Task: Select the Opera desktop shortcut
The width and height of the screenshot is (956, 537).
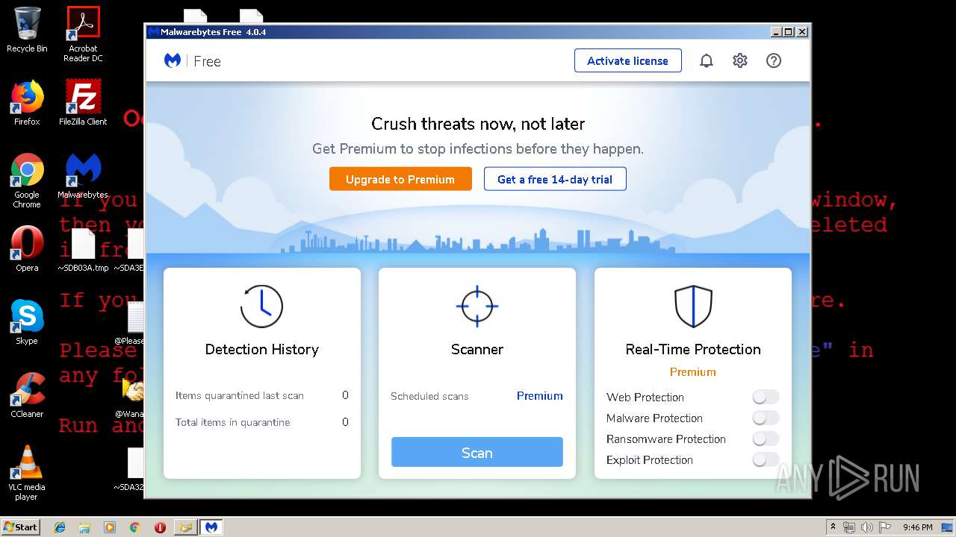Action: 27,249
